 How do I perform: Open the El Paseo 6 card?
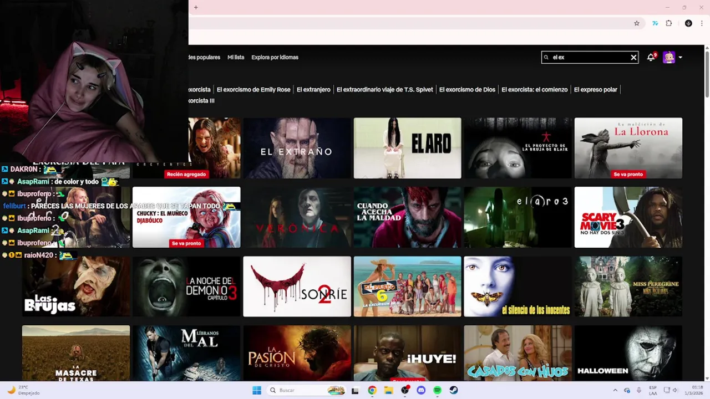tap(407, 287)
